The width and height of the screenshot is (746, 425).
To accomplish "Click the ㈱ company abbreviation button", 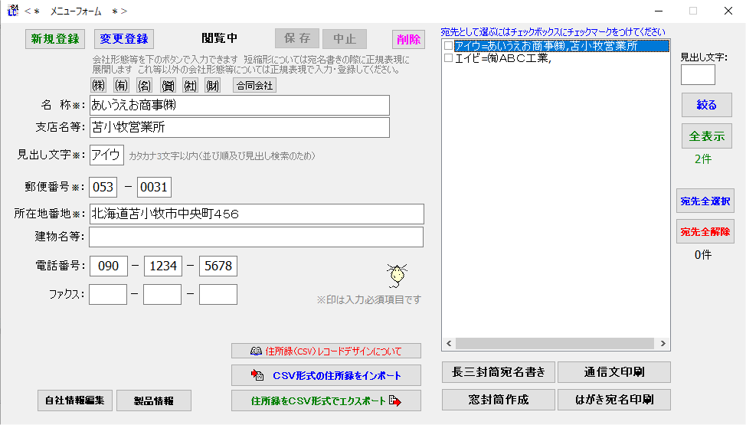I will 98,85.
